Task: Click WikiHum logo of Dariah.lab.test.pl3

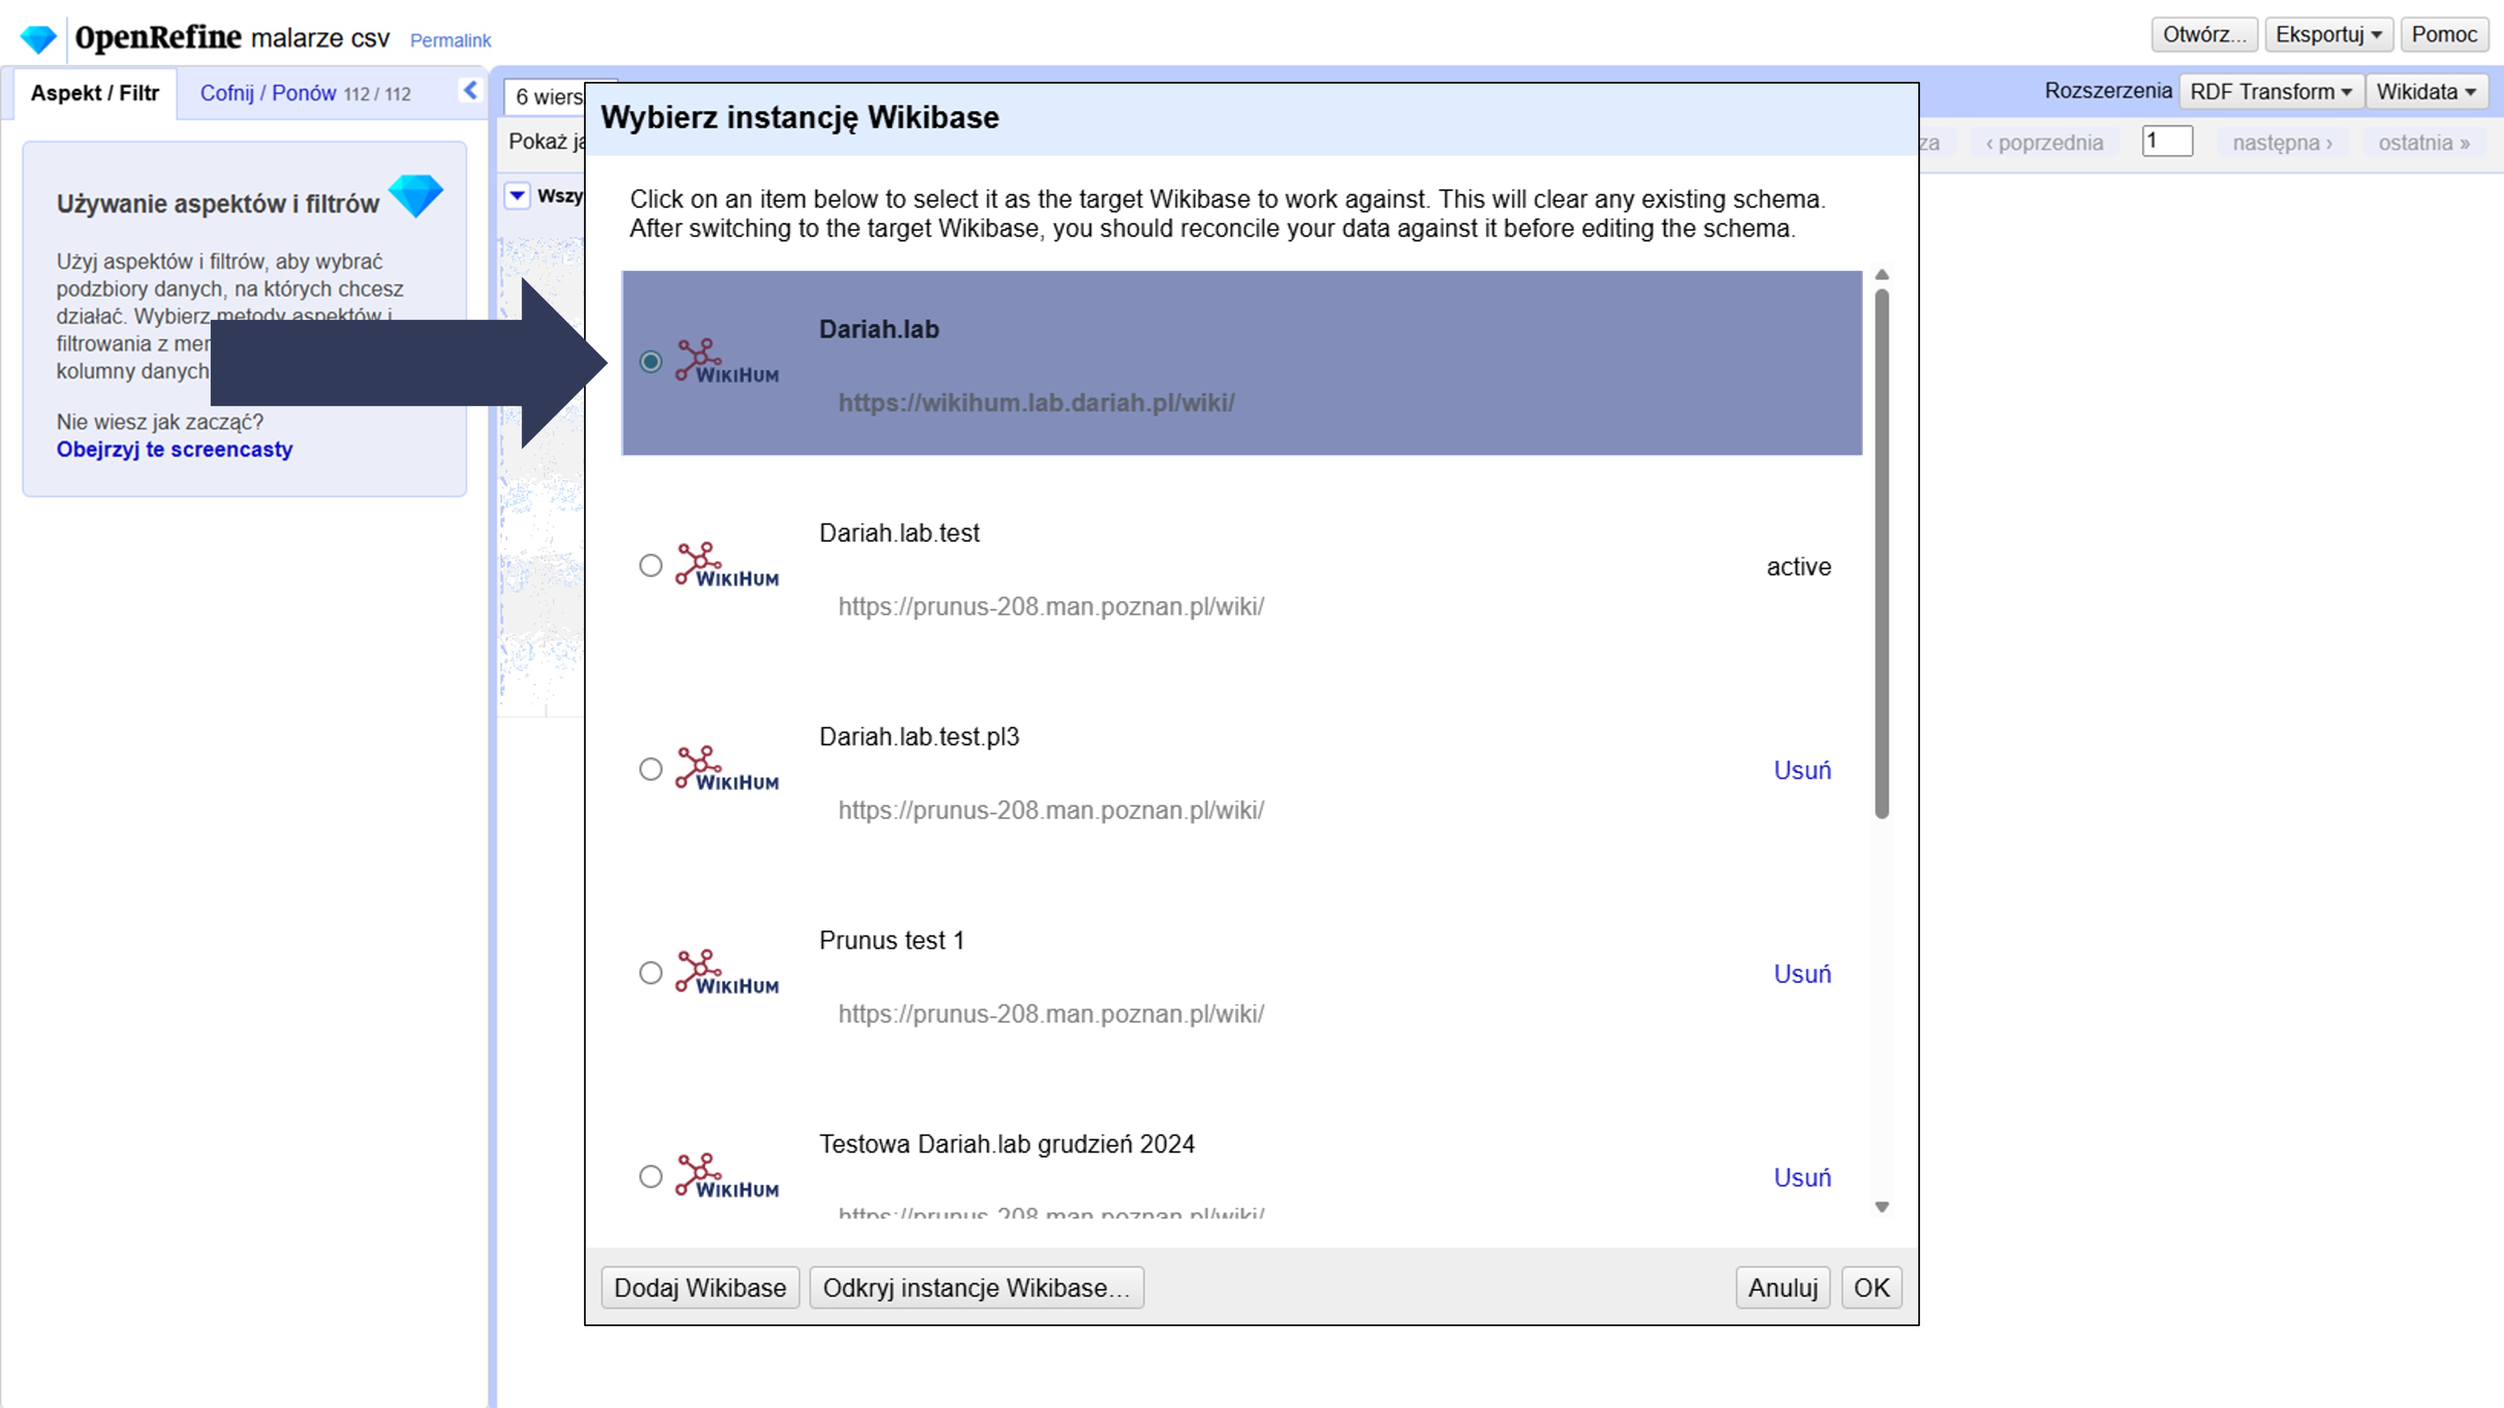Action: pyautogui.click(x=727, y=769)
